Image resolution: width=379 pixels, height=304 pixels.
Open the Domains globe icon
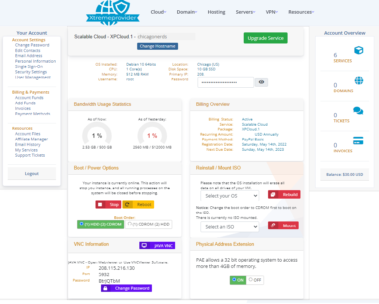pyautogui.click(x=359, y=80)
